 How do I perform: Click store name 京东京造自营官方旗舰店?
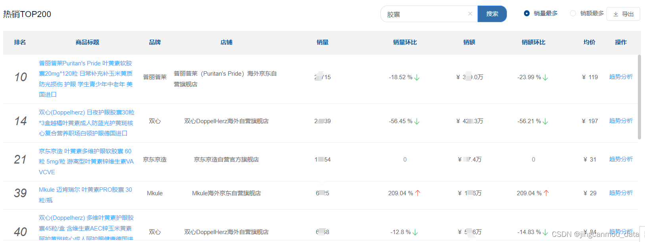point(227,160)
